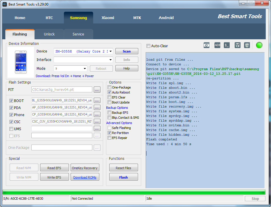Click the Backup Options heading

(x=117, y=108)
